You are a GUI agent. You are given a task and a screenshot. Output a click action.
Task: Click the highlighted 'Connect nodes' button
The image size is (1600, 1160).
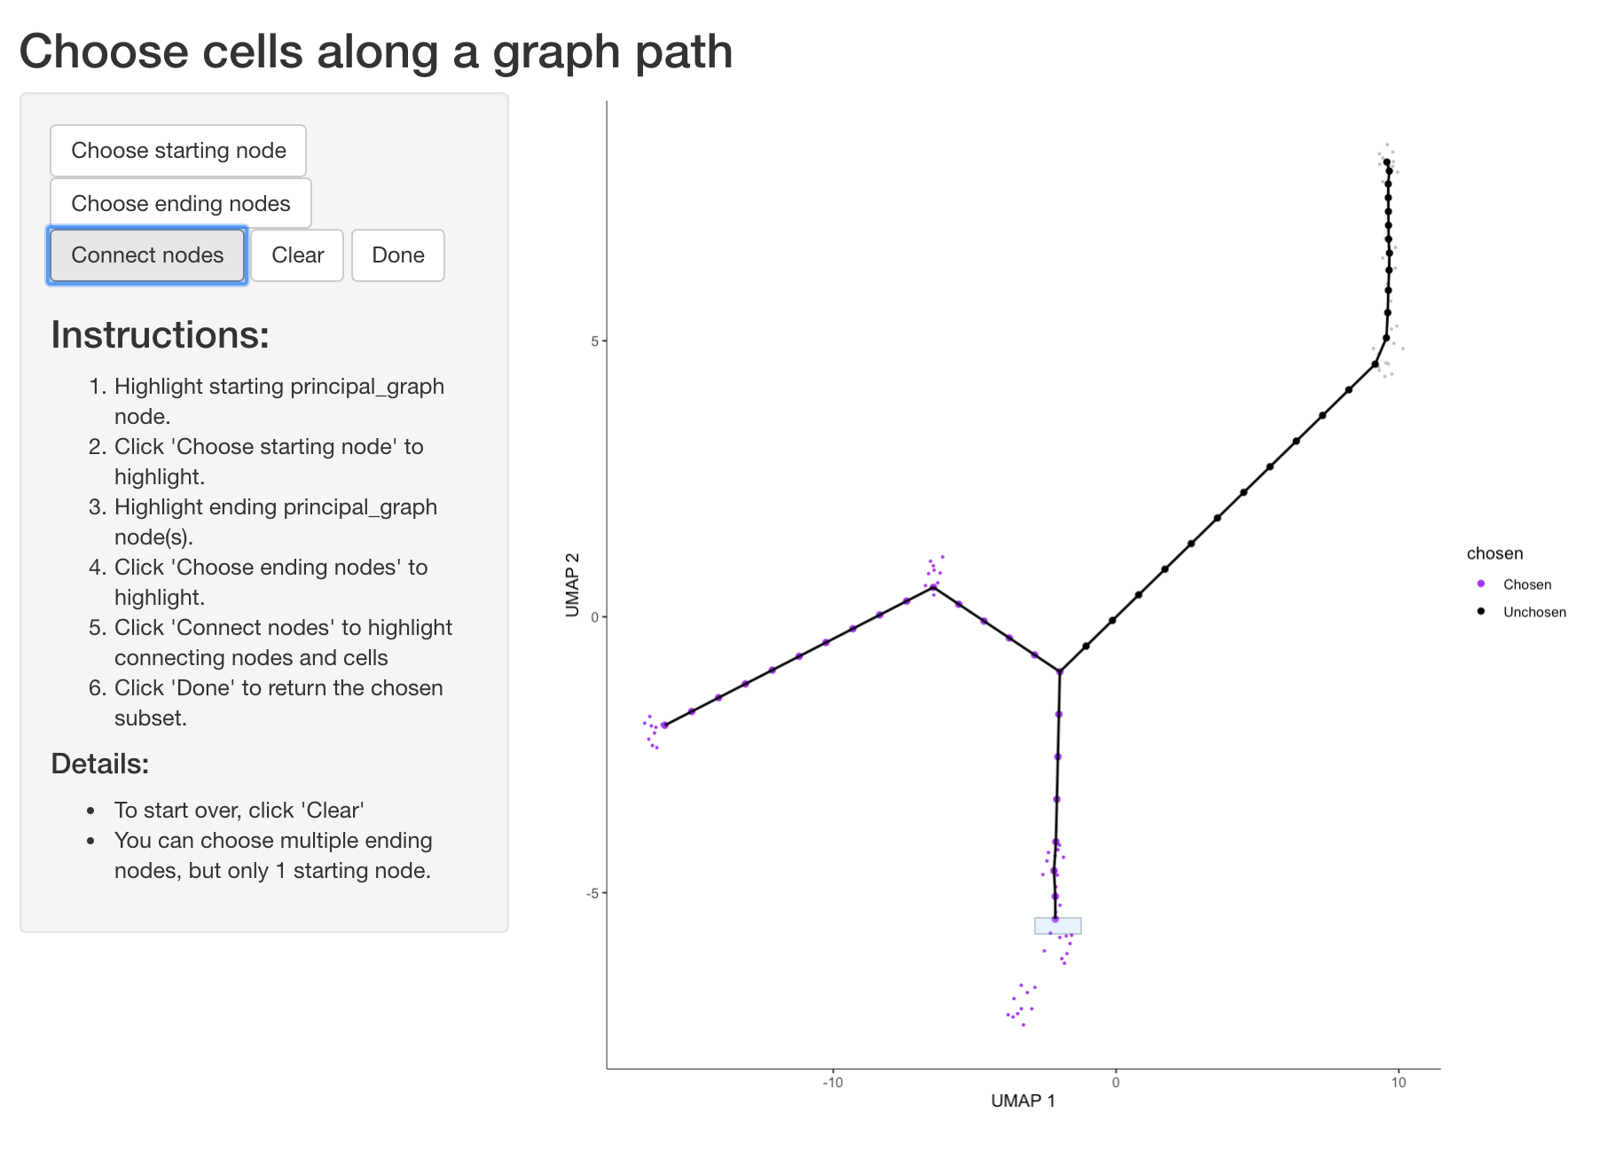pyautogui.click(x=146, y=255)
